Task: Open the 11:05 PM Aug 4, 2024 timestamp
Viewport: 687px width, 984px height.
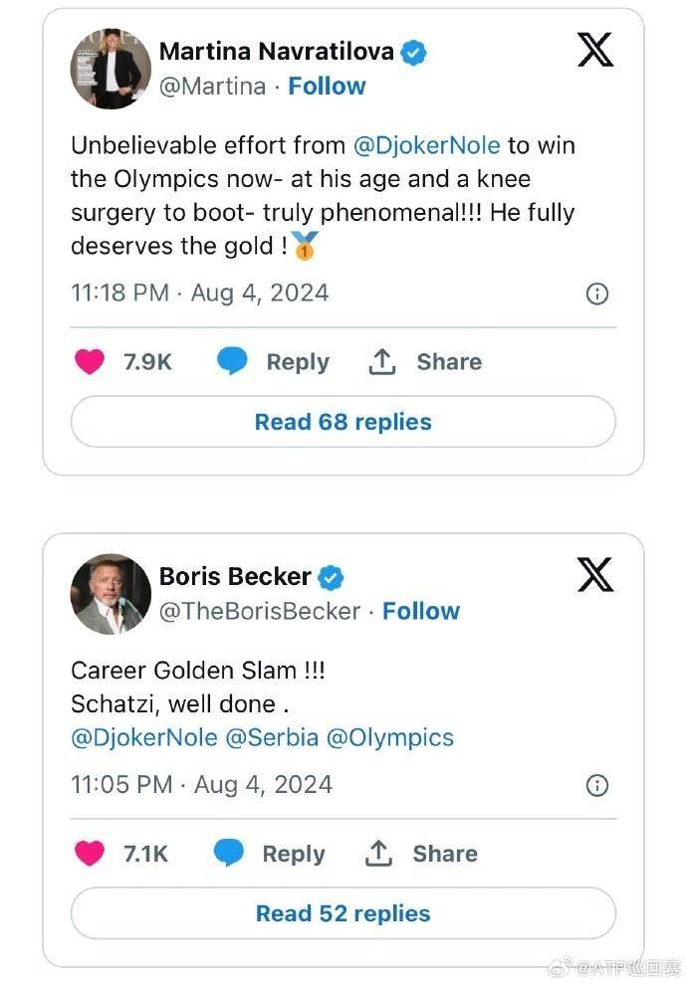Action: (201, 784)
